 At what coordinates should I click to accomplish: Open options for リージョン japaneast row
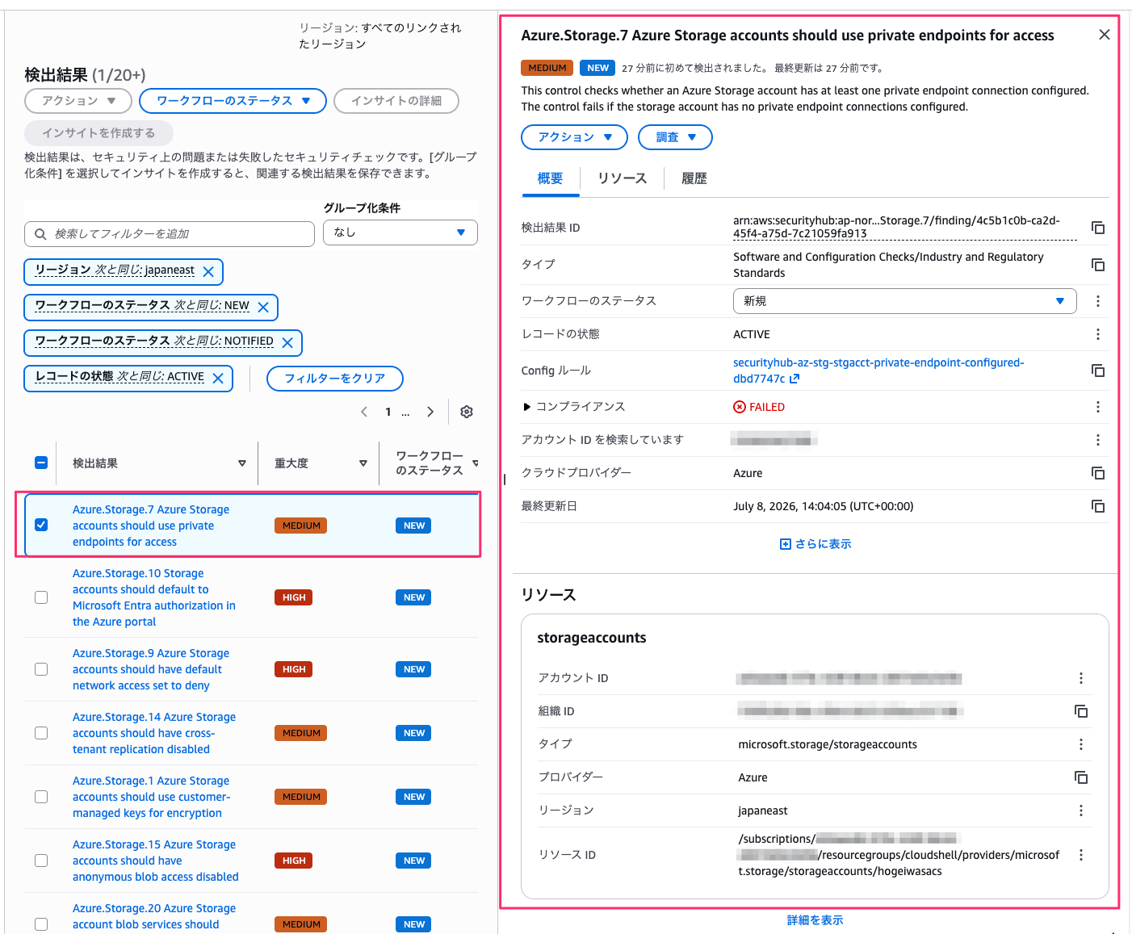1081,810
